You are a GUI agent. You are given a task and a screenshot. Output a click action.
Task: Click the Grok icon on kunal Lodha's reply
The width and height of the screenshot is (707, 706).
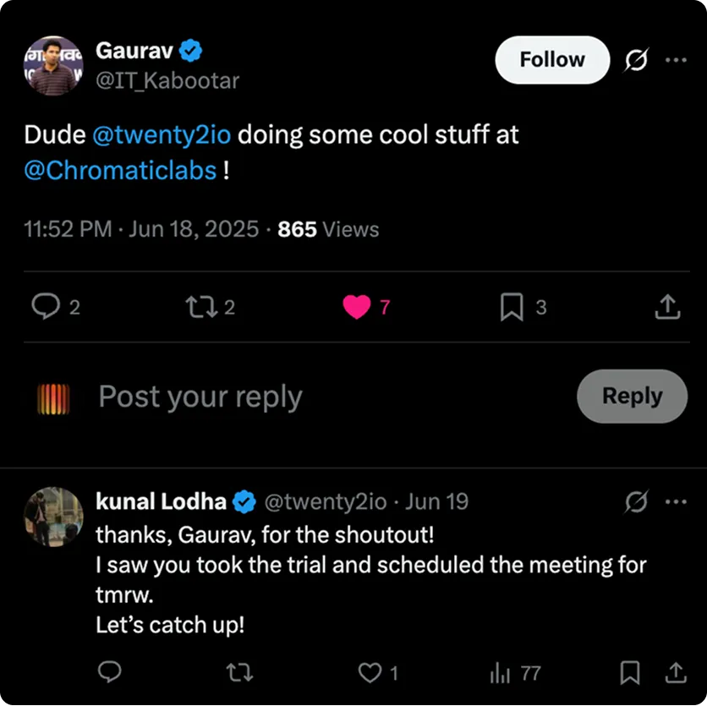coord(636,501)
